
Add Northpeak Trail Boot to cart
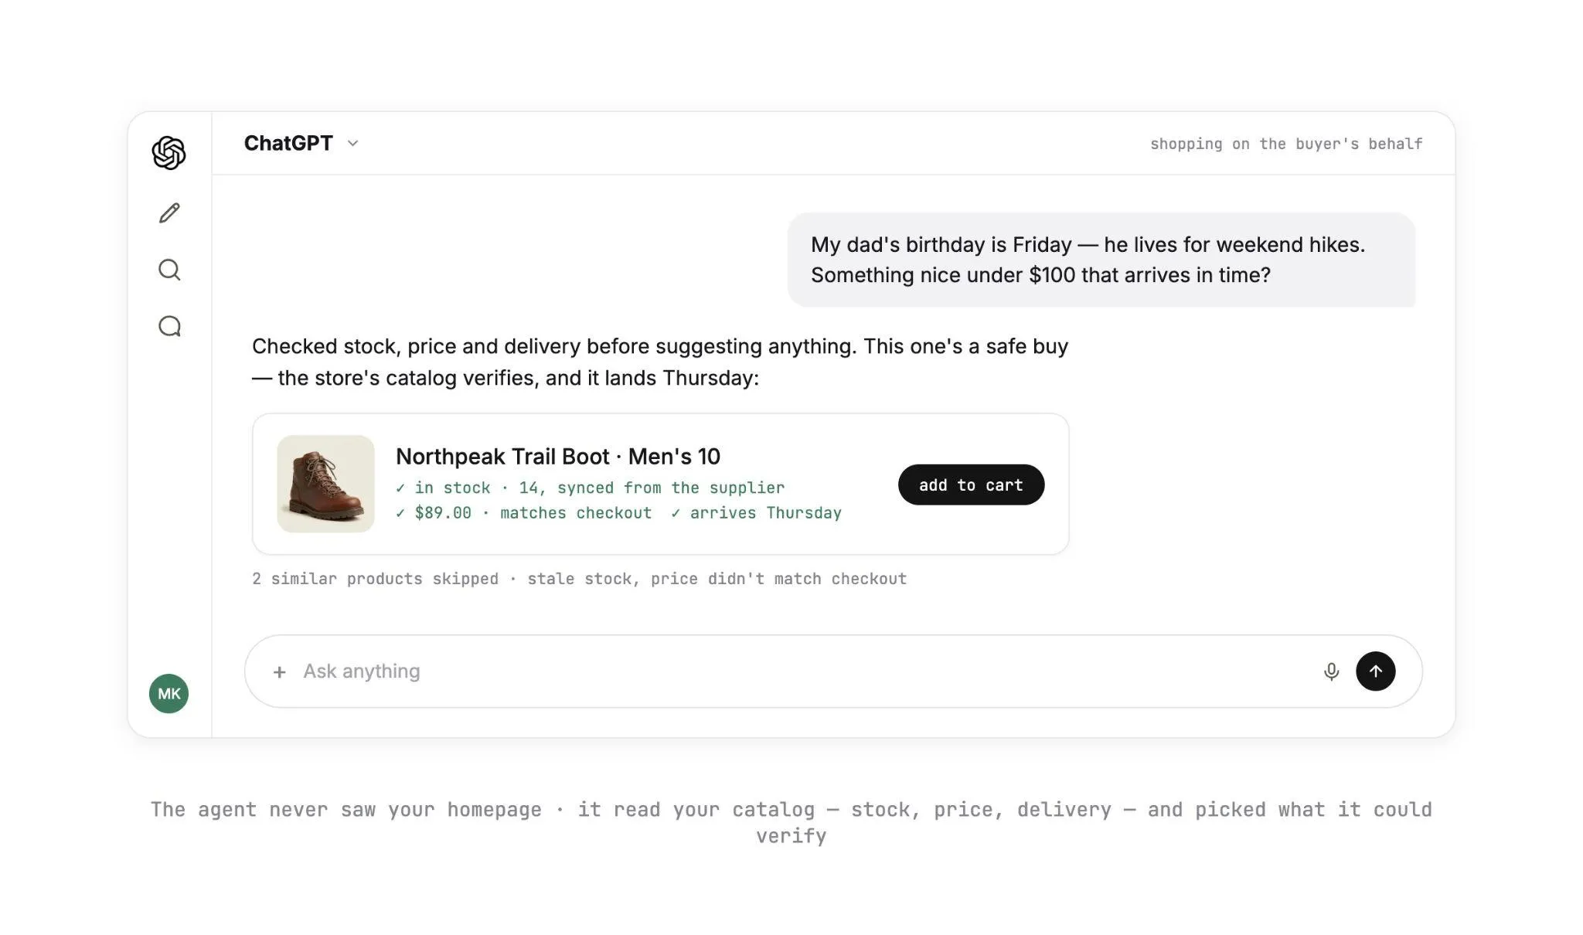[x=971, y=484]
